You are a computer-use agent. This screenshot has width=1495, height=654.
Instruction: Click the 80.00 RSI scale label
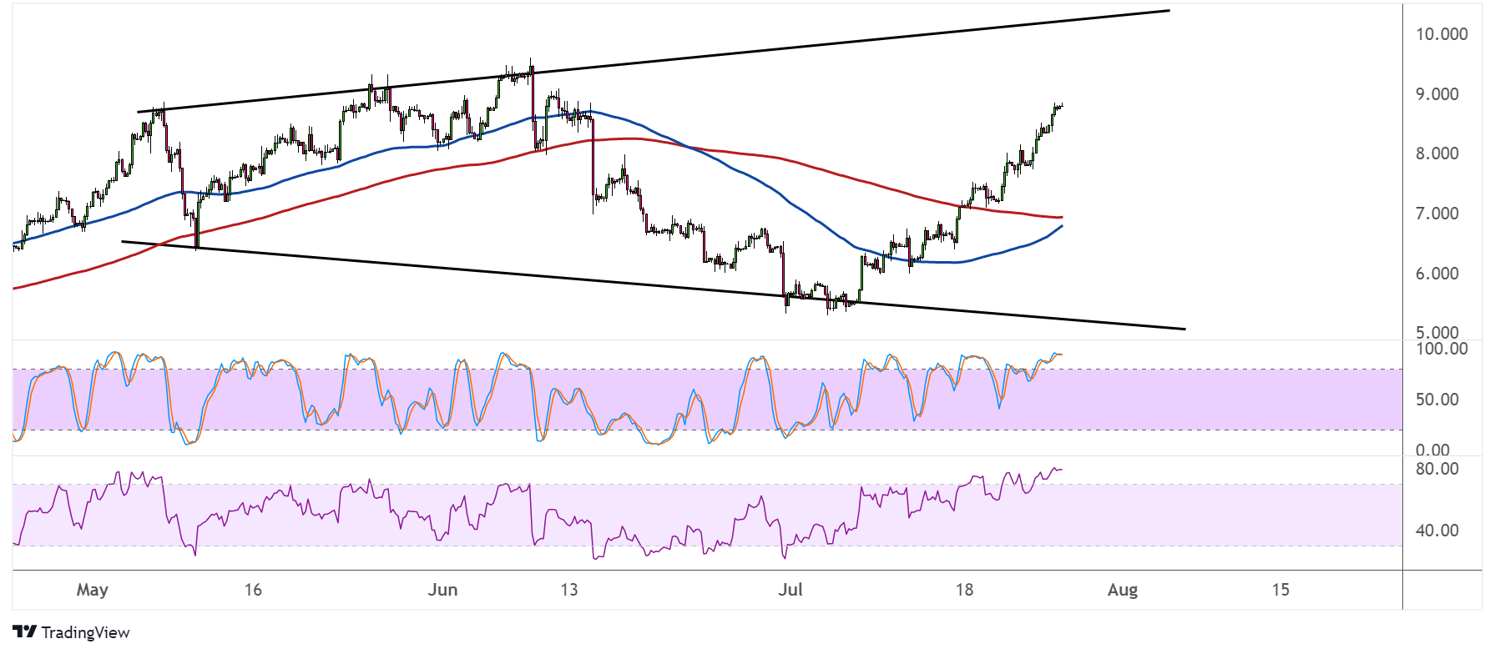click(x=1437, y=469)
